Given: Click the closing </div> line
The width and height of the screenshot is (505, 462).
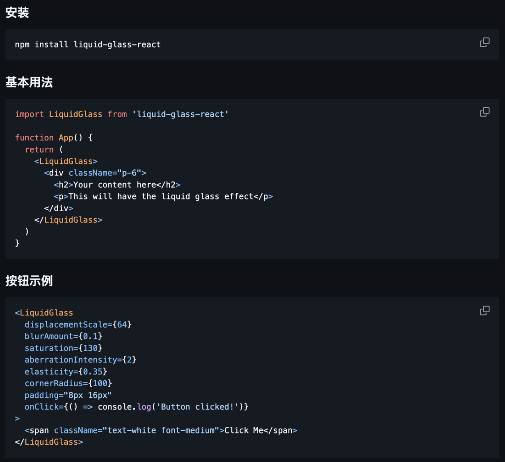Looking at the screenshot, I should (x=58, y=208).
